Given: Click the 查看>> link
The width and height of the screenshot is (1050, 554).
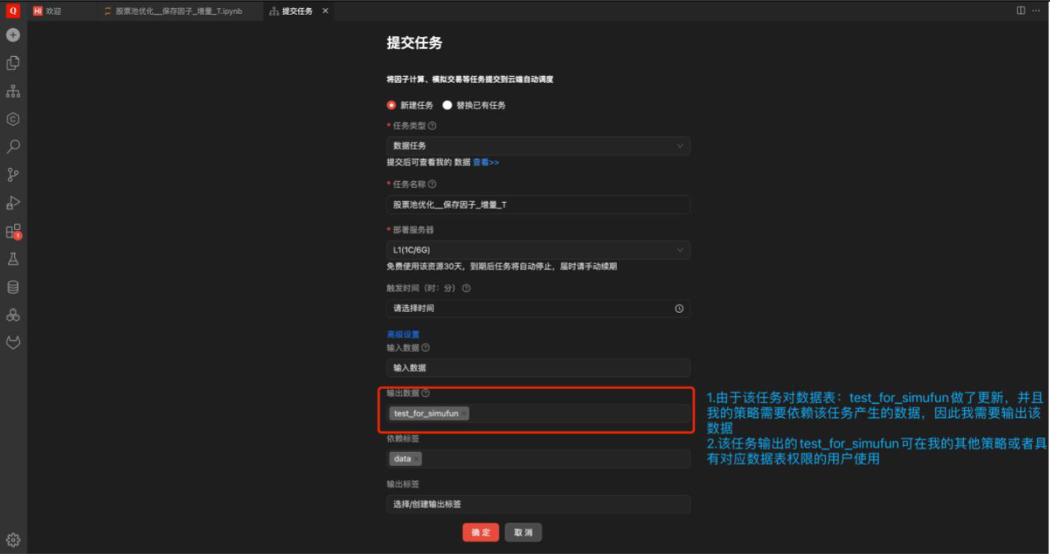Looking at the screenshot, I should 486,162.
